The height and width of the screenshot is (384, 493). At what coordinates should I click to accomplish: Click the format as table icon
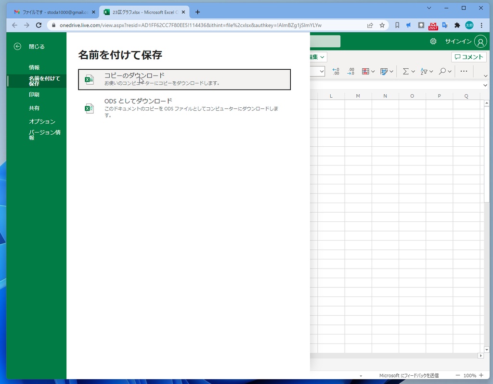(x=384, y=71)
